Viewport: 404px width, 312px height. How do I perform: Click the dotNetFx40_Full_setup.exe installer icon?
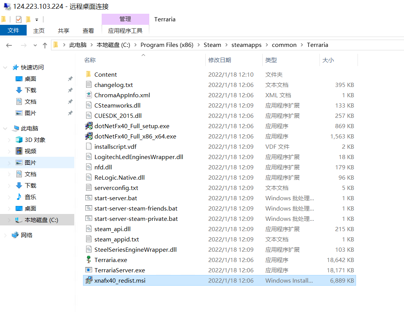click(x=89, y=126)
